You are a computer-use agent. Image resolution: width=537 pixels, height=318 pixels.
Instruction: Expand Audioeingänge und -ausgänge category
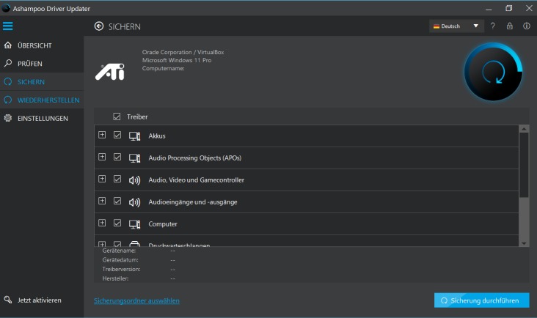tap(102, 201)
